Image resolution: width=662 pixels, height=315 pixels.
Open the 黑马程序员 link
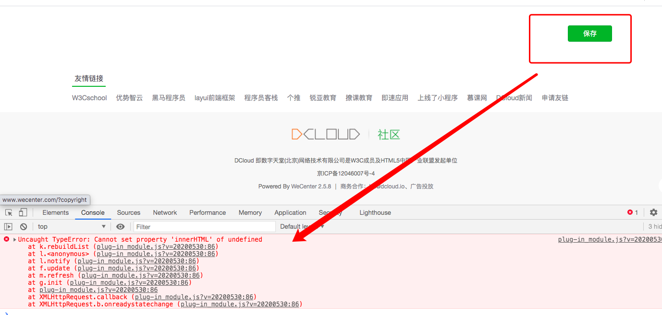tap(169, 98)
